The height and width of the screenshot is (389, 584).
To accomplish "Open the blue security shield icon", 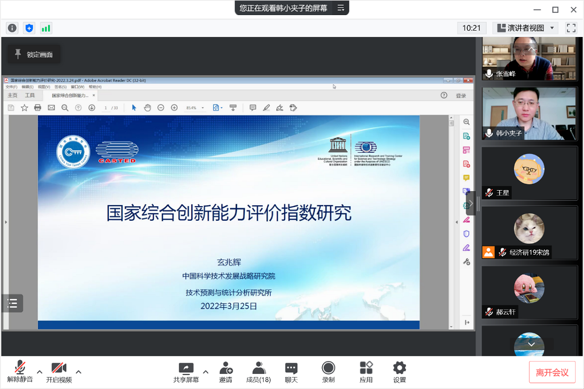I will coord(29,28).
